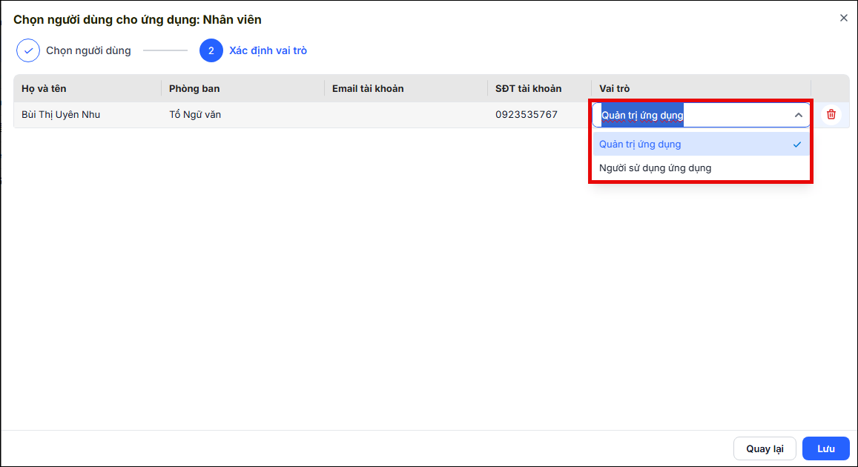Click the checkmark beside selected role option
The image size is (858, 467).
796,145
